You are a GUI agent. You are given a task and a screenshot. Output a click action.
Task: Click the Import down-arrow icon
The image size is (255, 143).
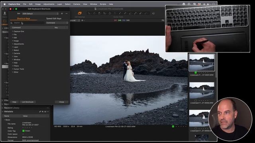pos(5,13)
